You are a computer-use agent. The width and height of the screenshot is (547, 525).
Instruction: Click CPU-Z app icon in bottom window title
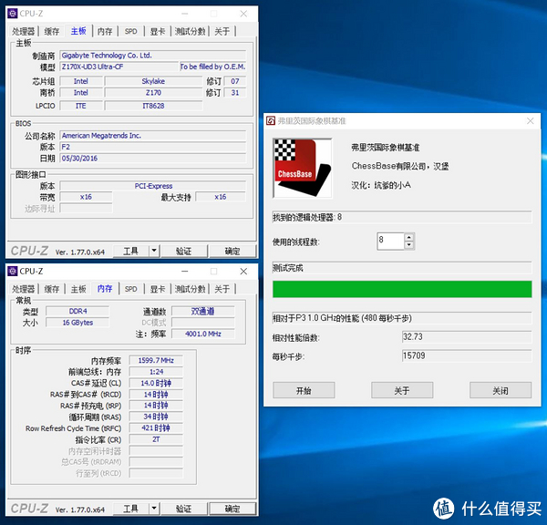(x=13, y=271)
